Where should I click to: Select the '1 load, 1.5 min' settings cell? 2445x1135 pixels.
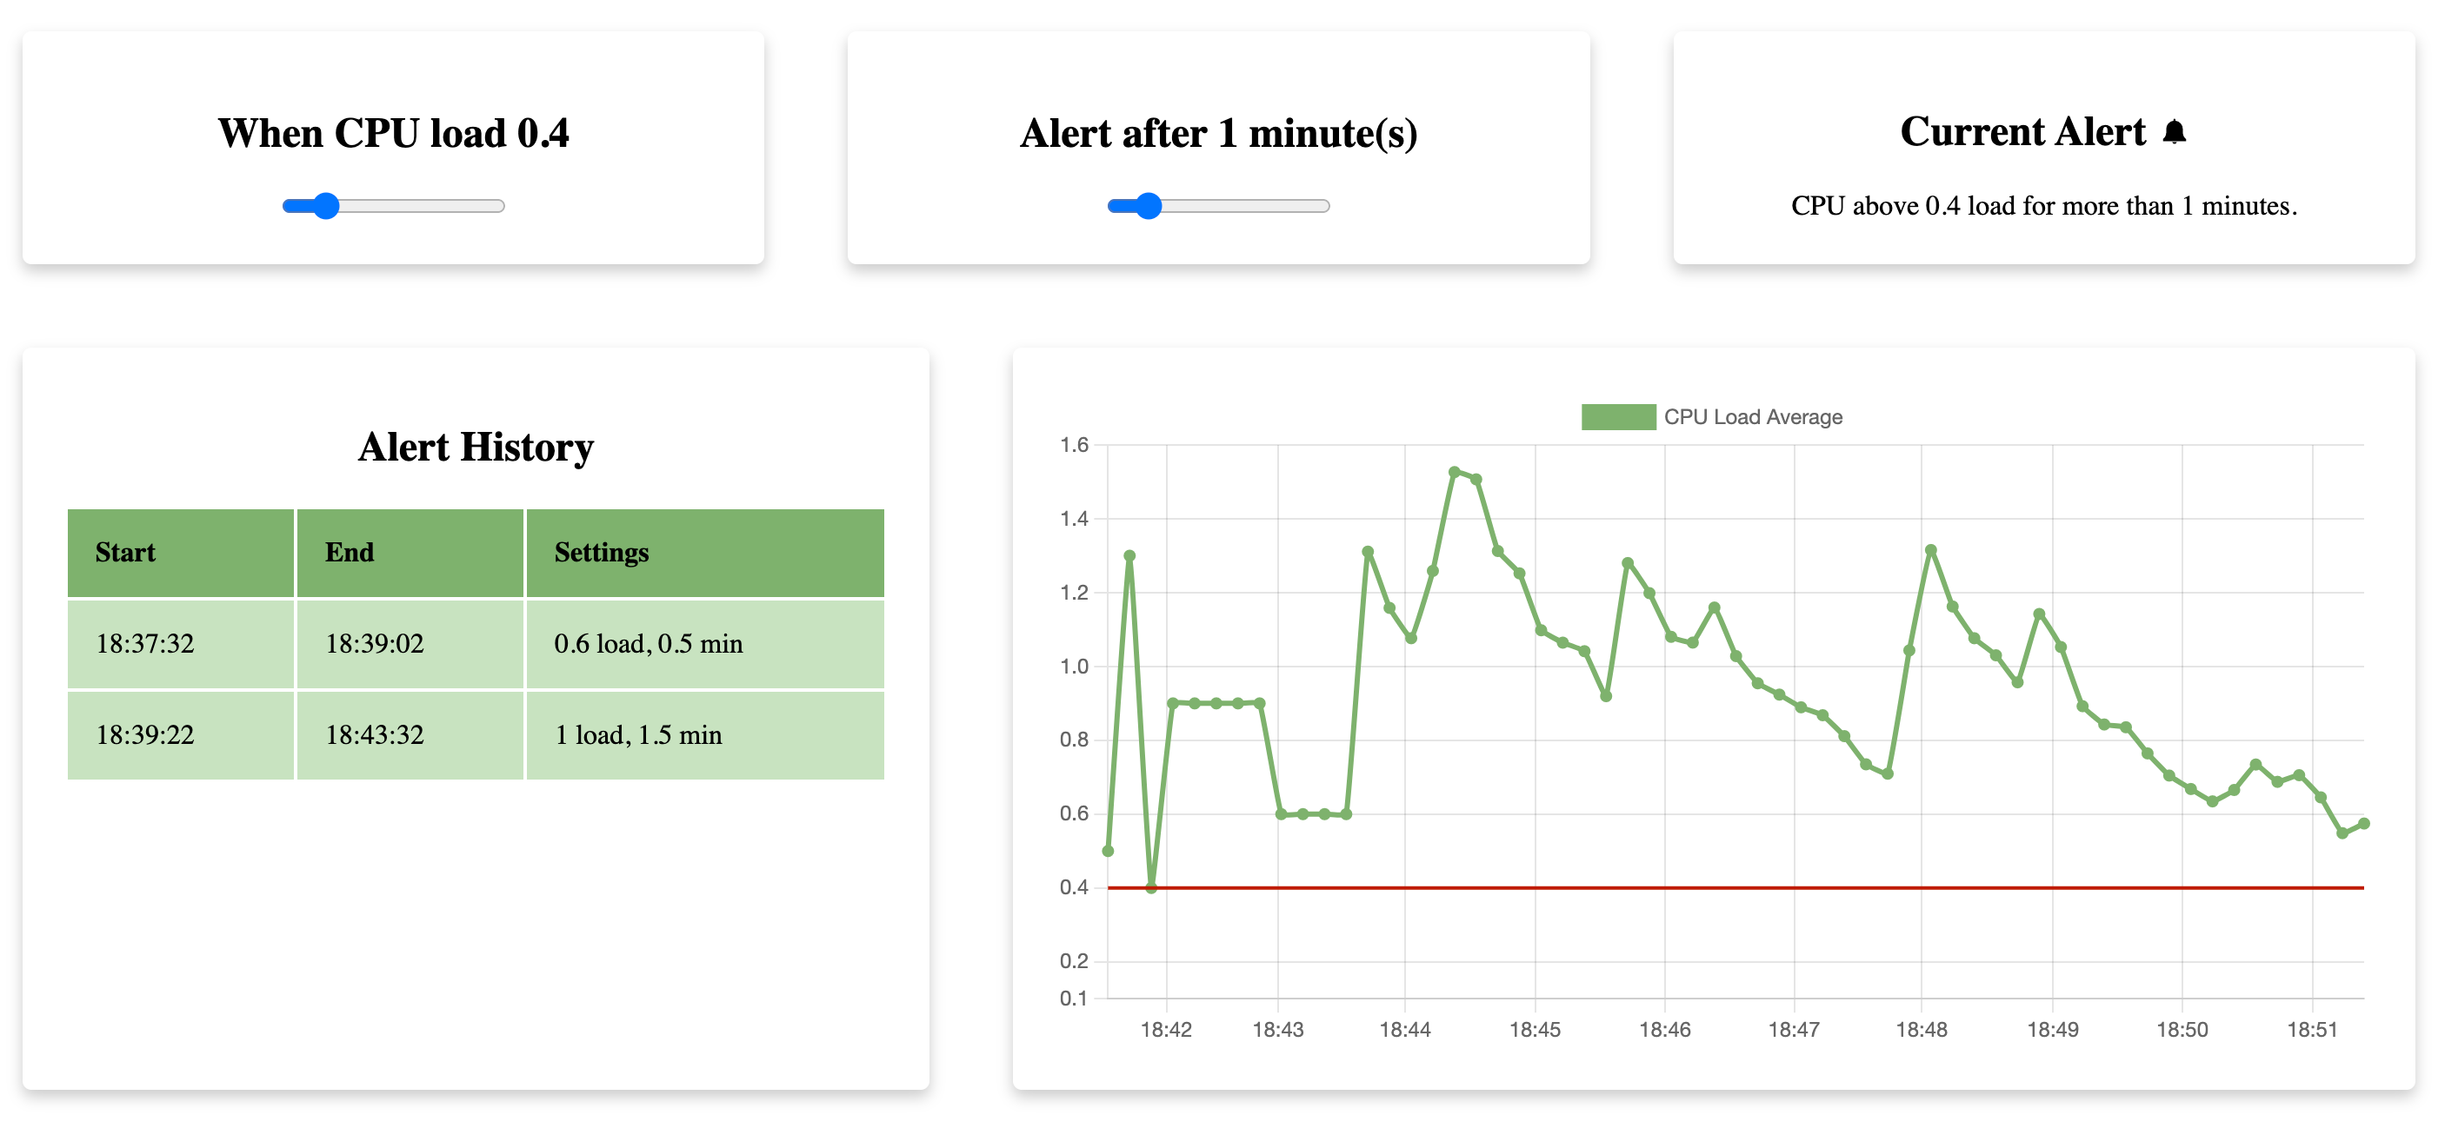click(x=705, y=734)
